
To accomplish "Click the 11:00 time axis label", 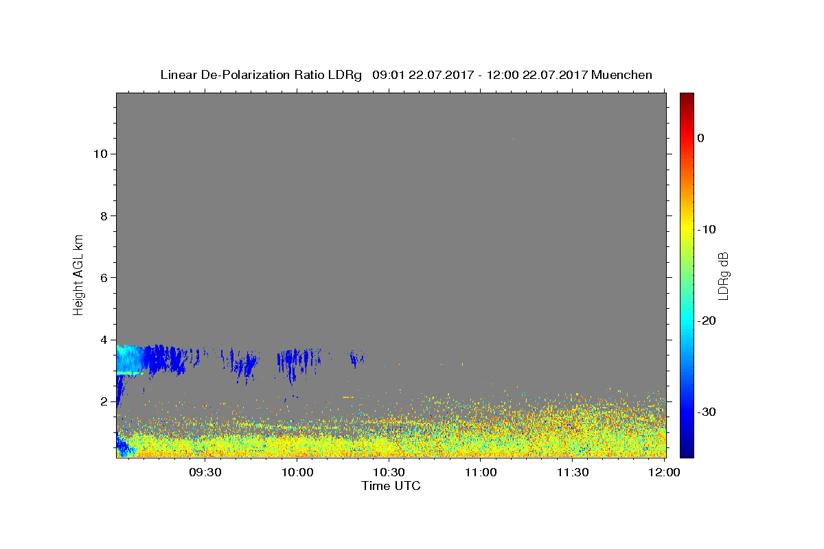I will tap(481, 472).
